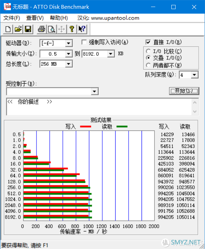Screen dimensions: 205x249
Task: Open the 驱动器 drive dropdown
Action: click(69, 43)
